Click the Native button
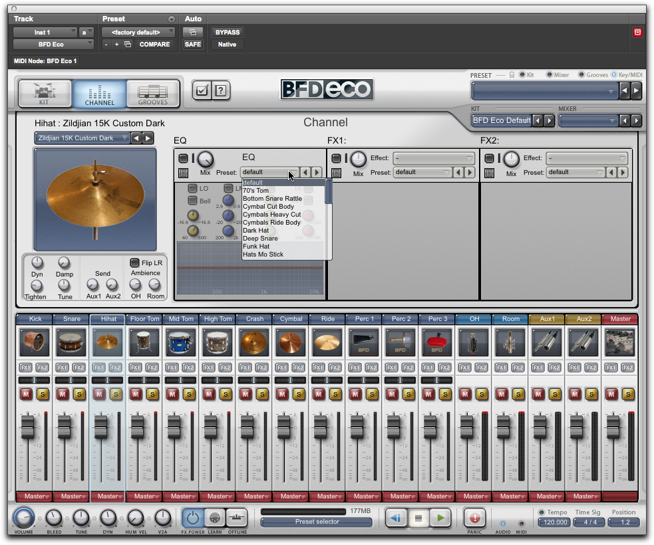This screenshot has height=545, width=654. click(x=228, y=44)
